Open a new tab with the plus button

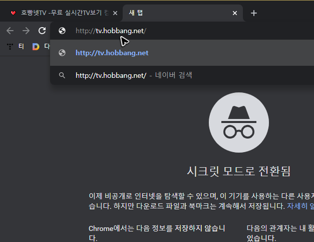[x=254, y=13]
